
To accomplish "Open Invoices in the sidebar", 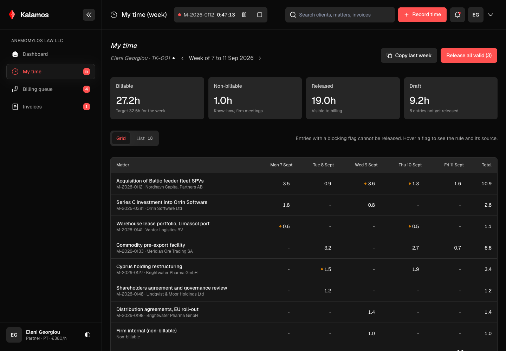I will [51, 107].
